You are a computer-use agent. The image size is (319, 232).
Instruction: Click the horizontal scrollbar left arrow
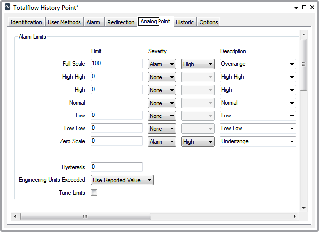pyautogui.click(x=15, y=216)
